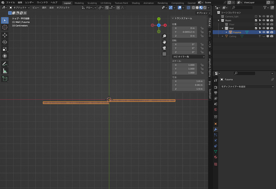Select the Move tool in the toolbar

5,35
